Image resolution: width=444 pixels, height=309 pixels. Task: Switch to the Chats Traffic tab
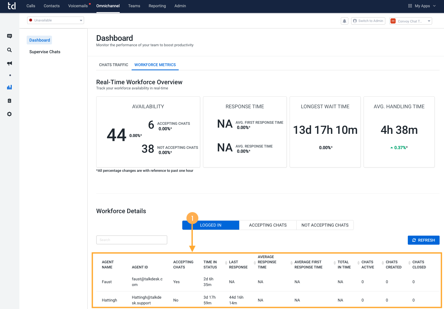coord(114,65)
